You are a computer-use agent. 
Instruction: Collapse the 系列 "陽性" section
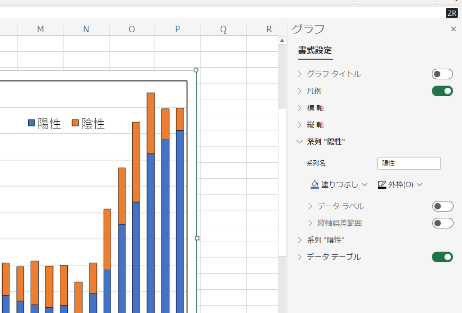(300, 142)
